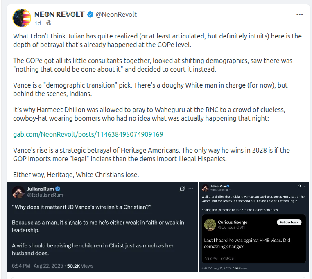
Task: Click the visibility icon next to the 1d timestamp
Action: pyautogui.click(x=48, y=23)
